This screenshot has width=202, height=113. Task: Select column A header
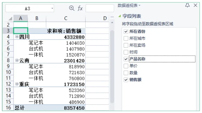point(21,18)
